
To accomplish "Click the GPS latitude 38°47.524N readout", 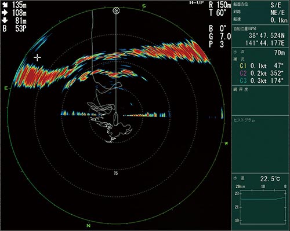I will click(267, 35).
